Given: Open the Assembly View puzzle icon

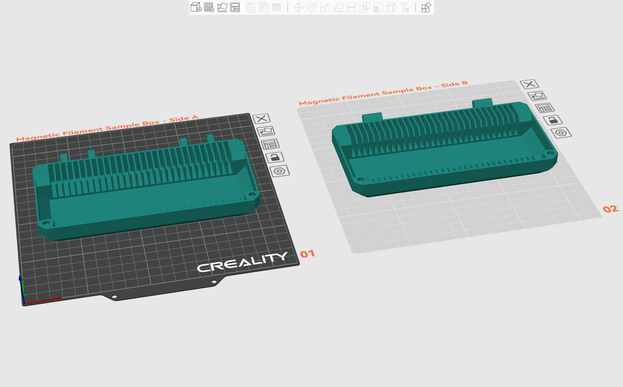Looking at the screenshot, I should point(426,7).
